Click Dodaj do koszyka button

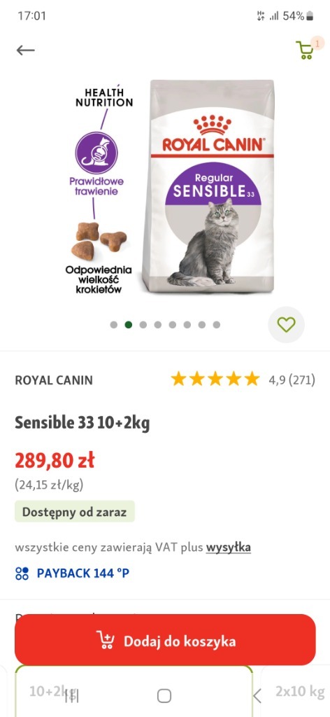coord(165,640)
